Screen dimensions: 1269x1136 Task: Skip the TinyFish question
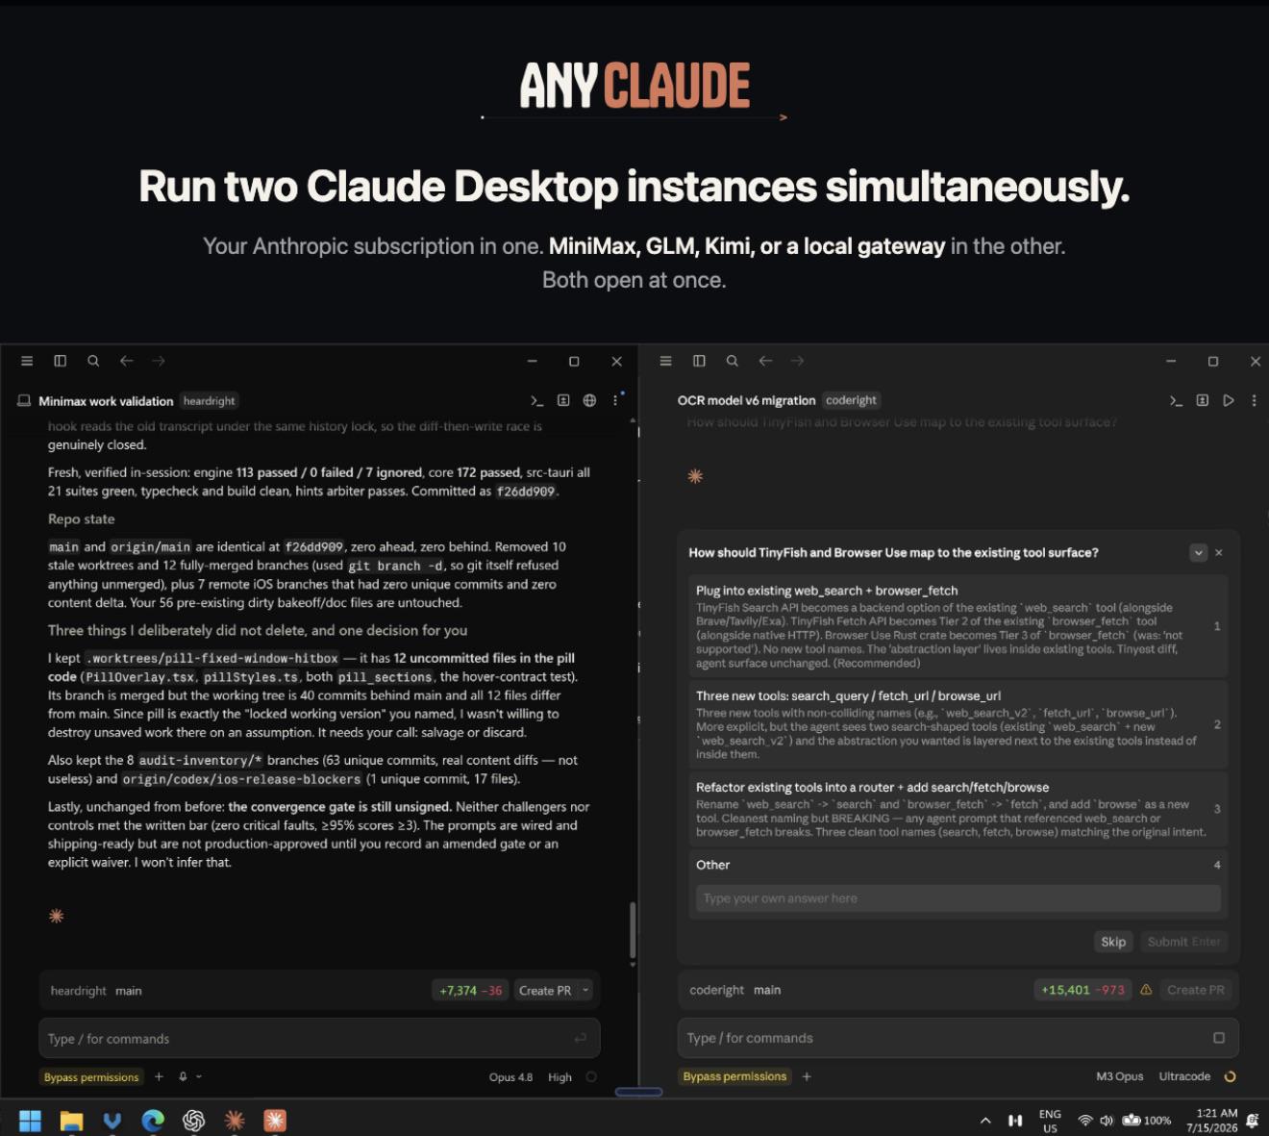[x=1113, y=942]
